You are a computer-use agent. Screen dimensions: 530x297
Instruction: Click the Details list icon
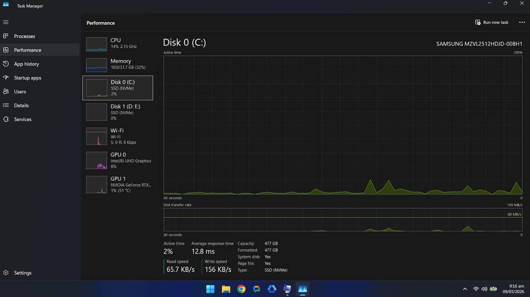pyautogui.click(x=6, y=105)
